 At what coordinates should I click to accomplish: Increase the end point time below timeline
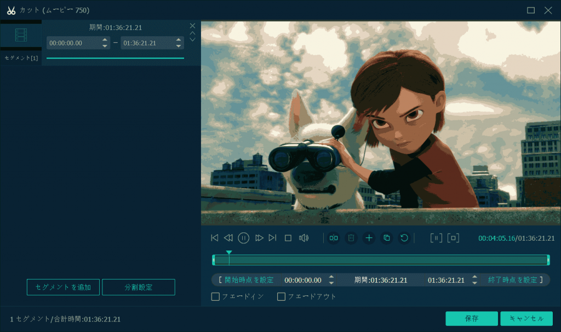[475, 277]
